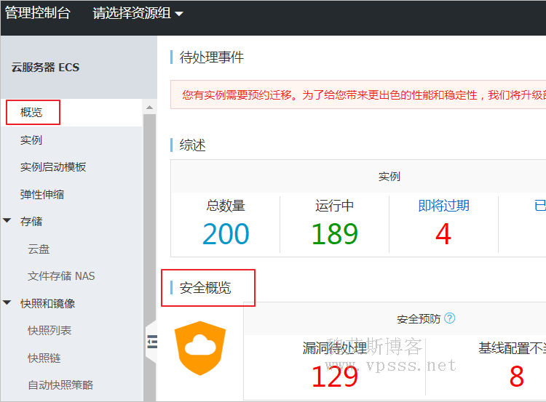Click the help icon beside 安全预防
Image resolution: width=546 pixels, height=402 pixels.
(x=450, y=318)
